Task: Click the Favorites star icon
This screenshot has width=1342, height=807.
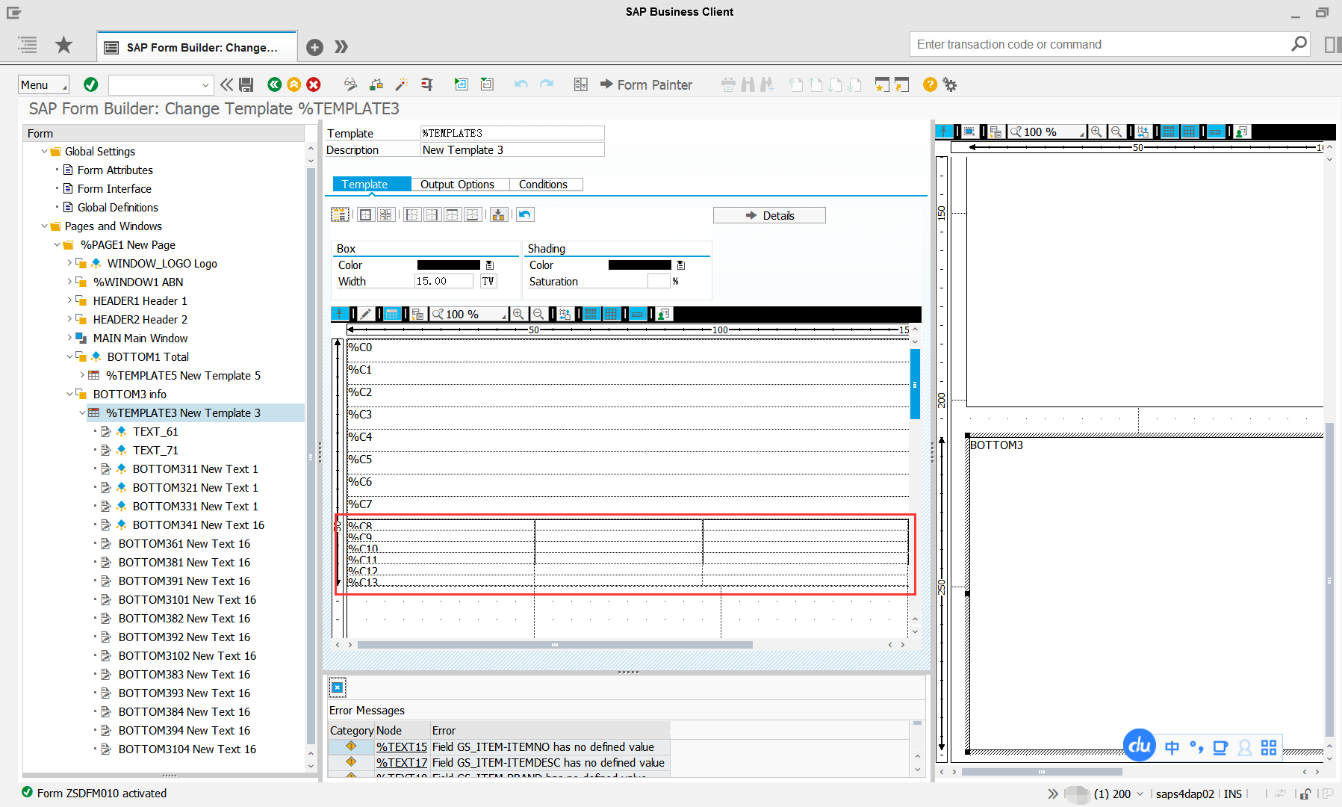Action: click(64, 45)
